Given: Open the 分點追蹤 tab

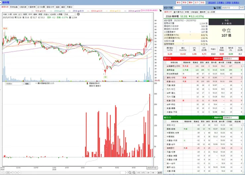Looking at the screenshot, I should [194, 12].
